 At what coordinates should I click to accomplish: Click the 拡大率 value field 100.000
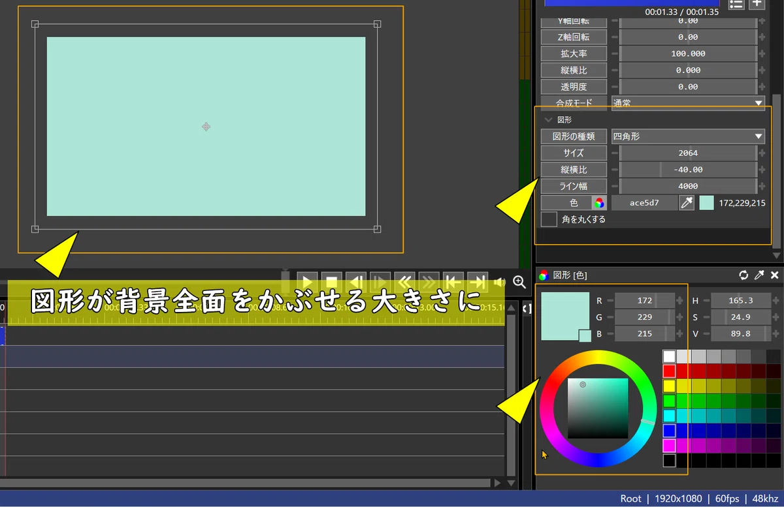tap(688, 54)
